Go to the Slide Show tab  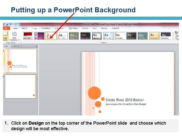click(x=73, y=28)
